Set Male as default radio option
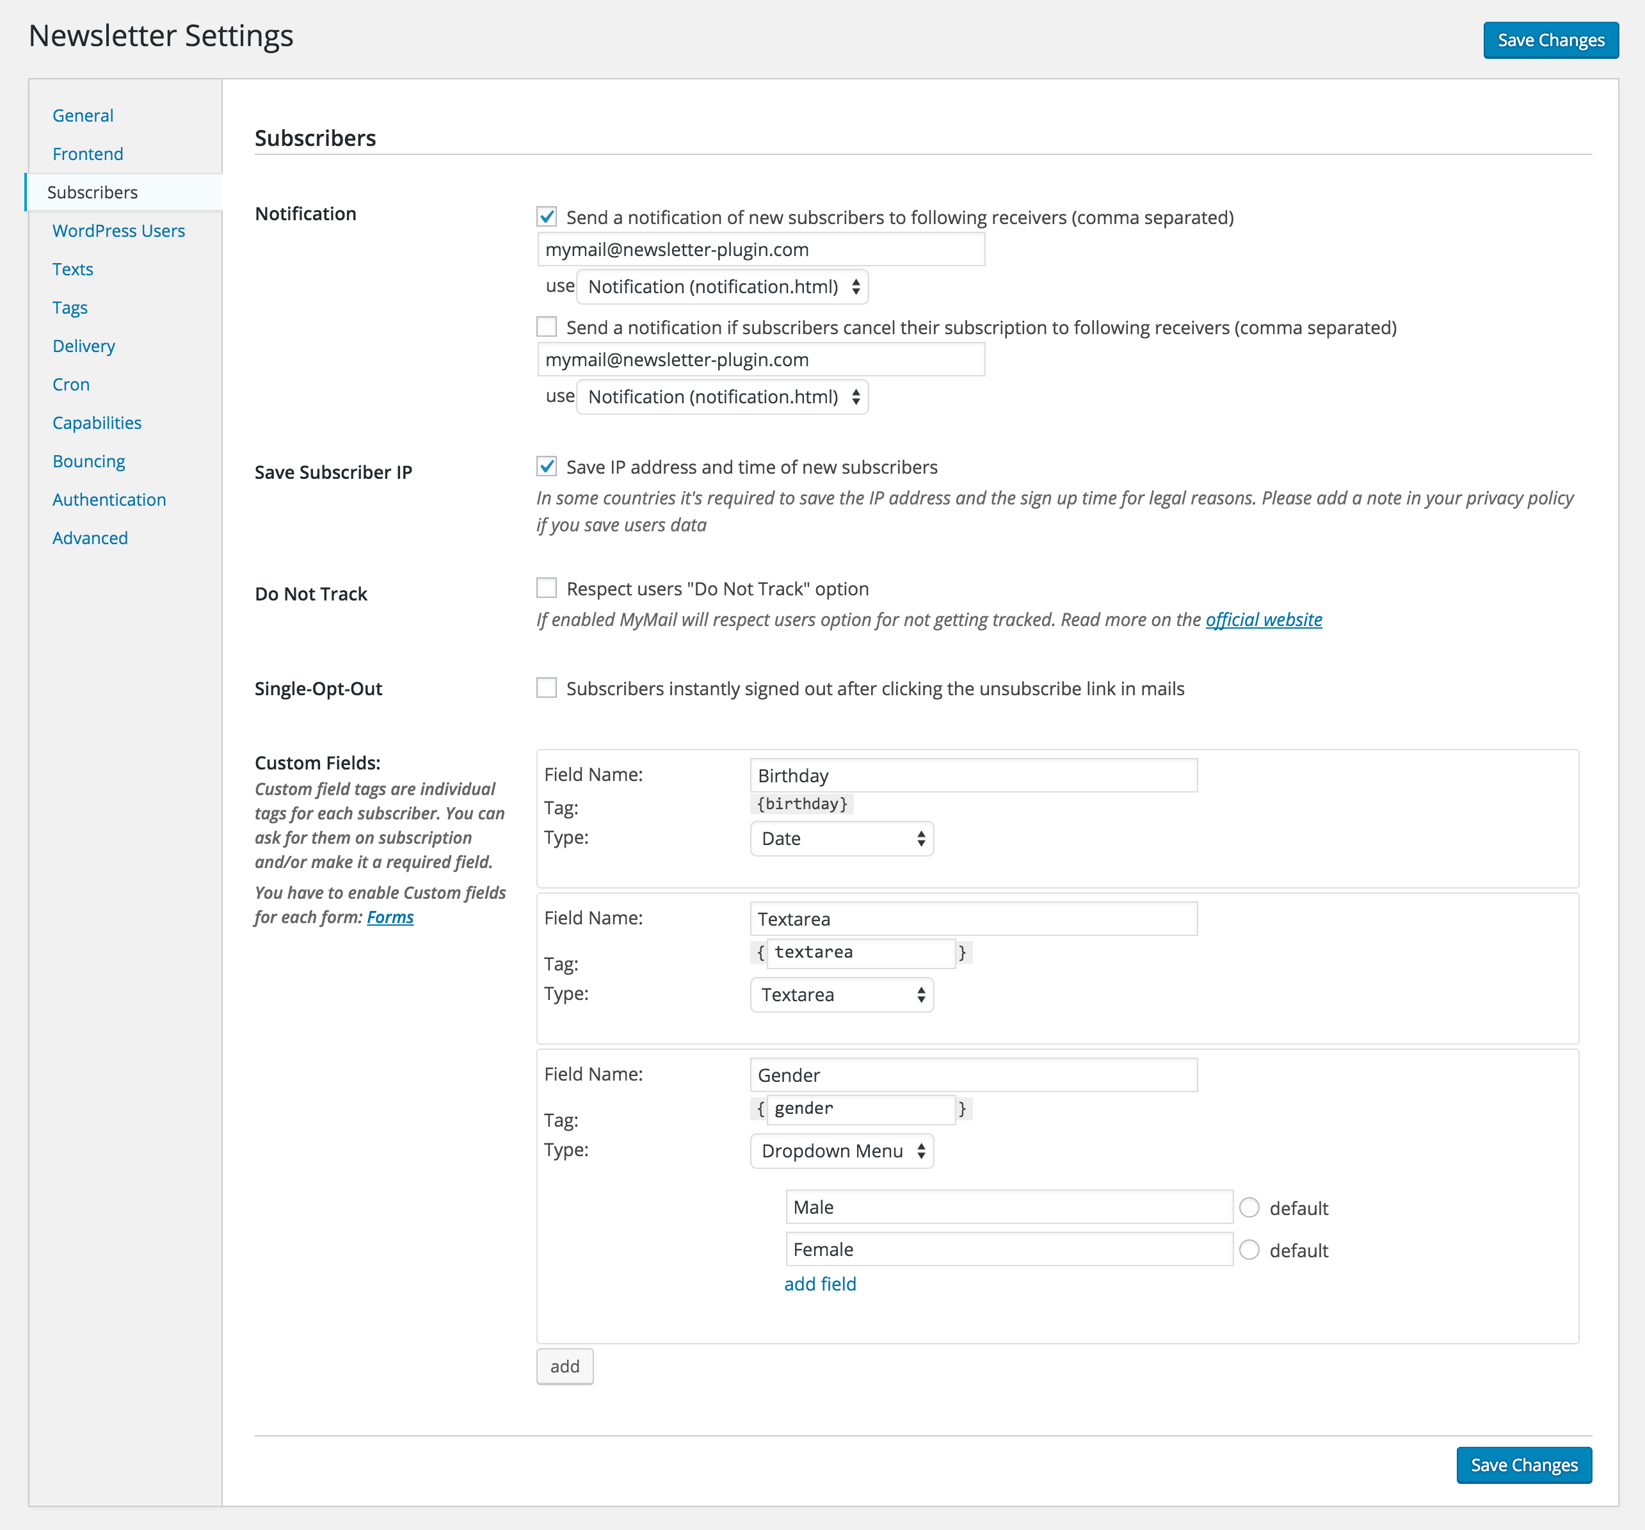 point(1249,1207)
